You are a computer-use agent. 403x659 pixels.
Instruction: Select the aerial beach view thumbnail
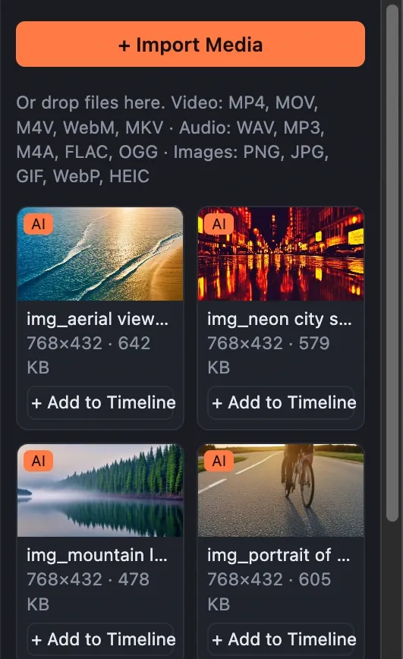point(100,254)
